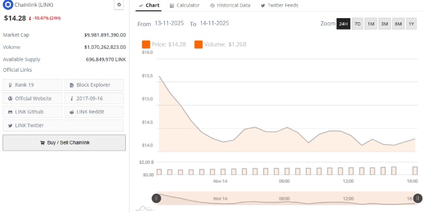429x213 pixels.
Task: Open the Twitter Feeds tab
Action: click(x=280, y=5)
